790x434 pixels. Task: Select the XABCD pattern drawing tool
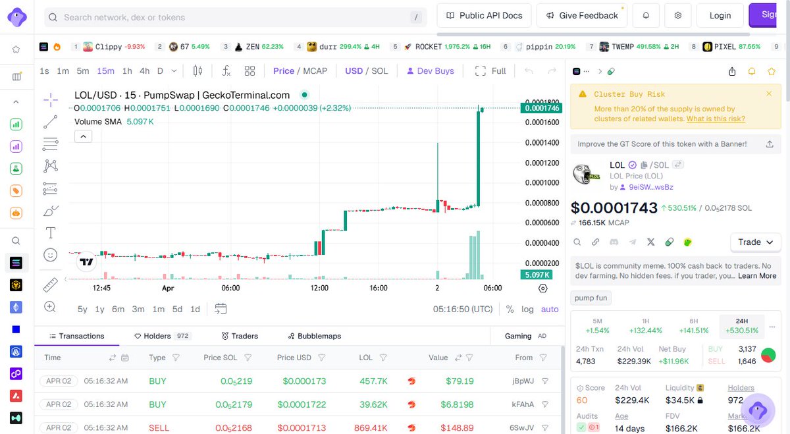51,166
